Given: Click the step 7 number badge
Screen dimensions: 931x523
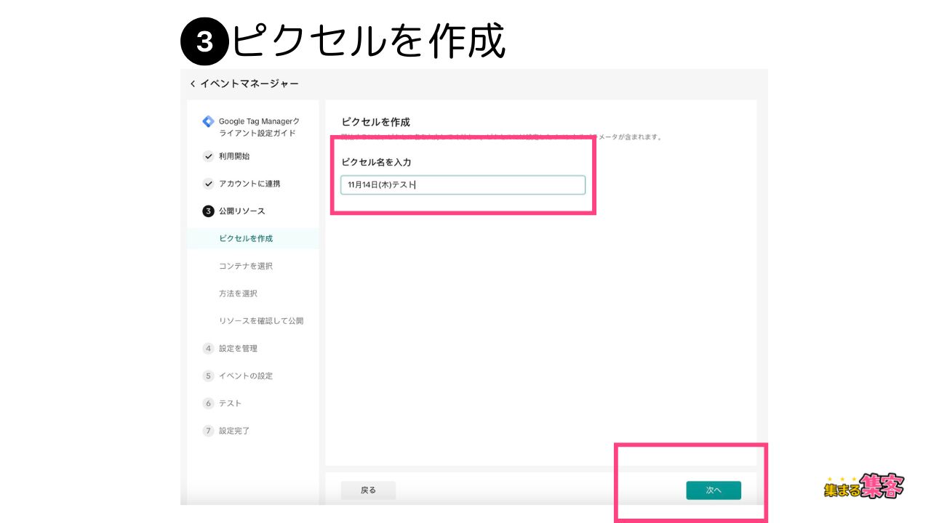Looking at the screenshot, I should [x=208, y=431].
